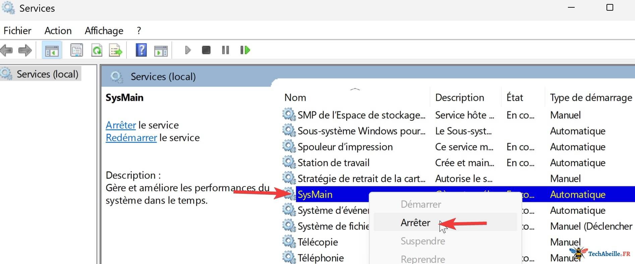Click the Refresh toolbar icon
635x264 pixels.
[x=97, y=50]
